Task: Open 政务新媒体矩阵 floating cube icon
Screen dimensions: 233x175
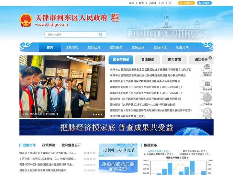Action: (207, 67)
